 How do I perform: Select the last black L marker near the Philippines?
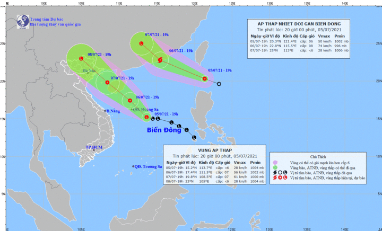[x=193, y=138]
